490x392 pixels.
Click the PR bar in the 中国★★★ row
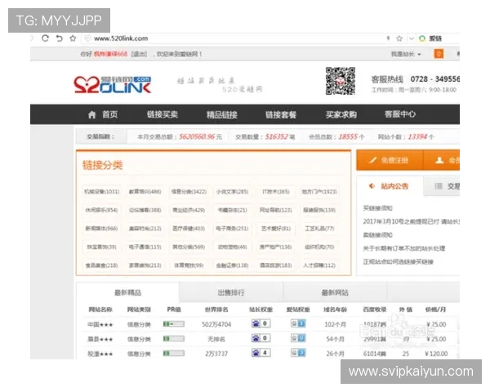click(174, 324)
